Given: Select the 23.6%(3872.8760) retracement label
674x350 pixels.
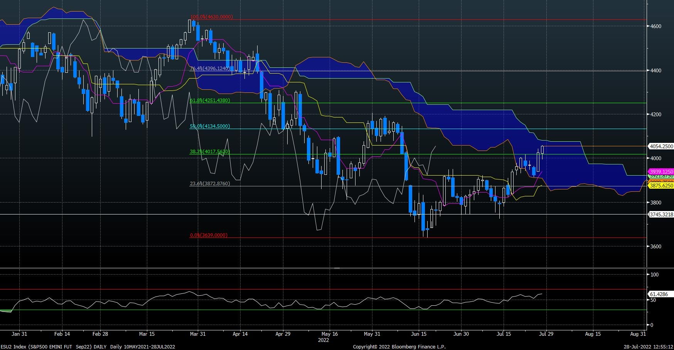Looking at the screenshot, I should 210,184.
